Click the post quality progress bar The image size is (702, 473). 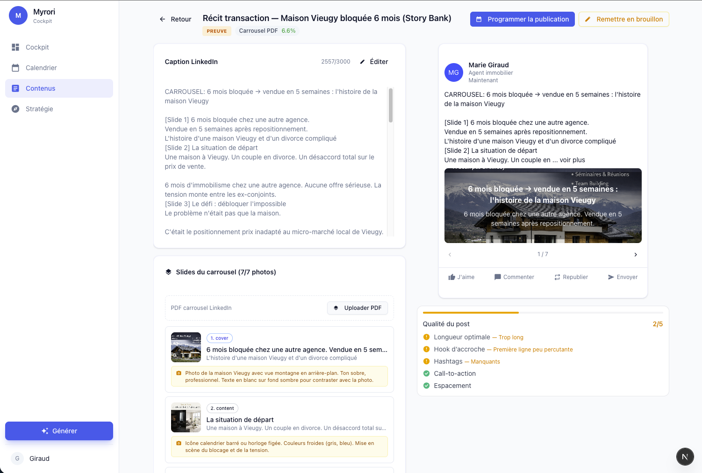point(543,312)
